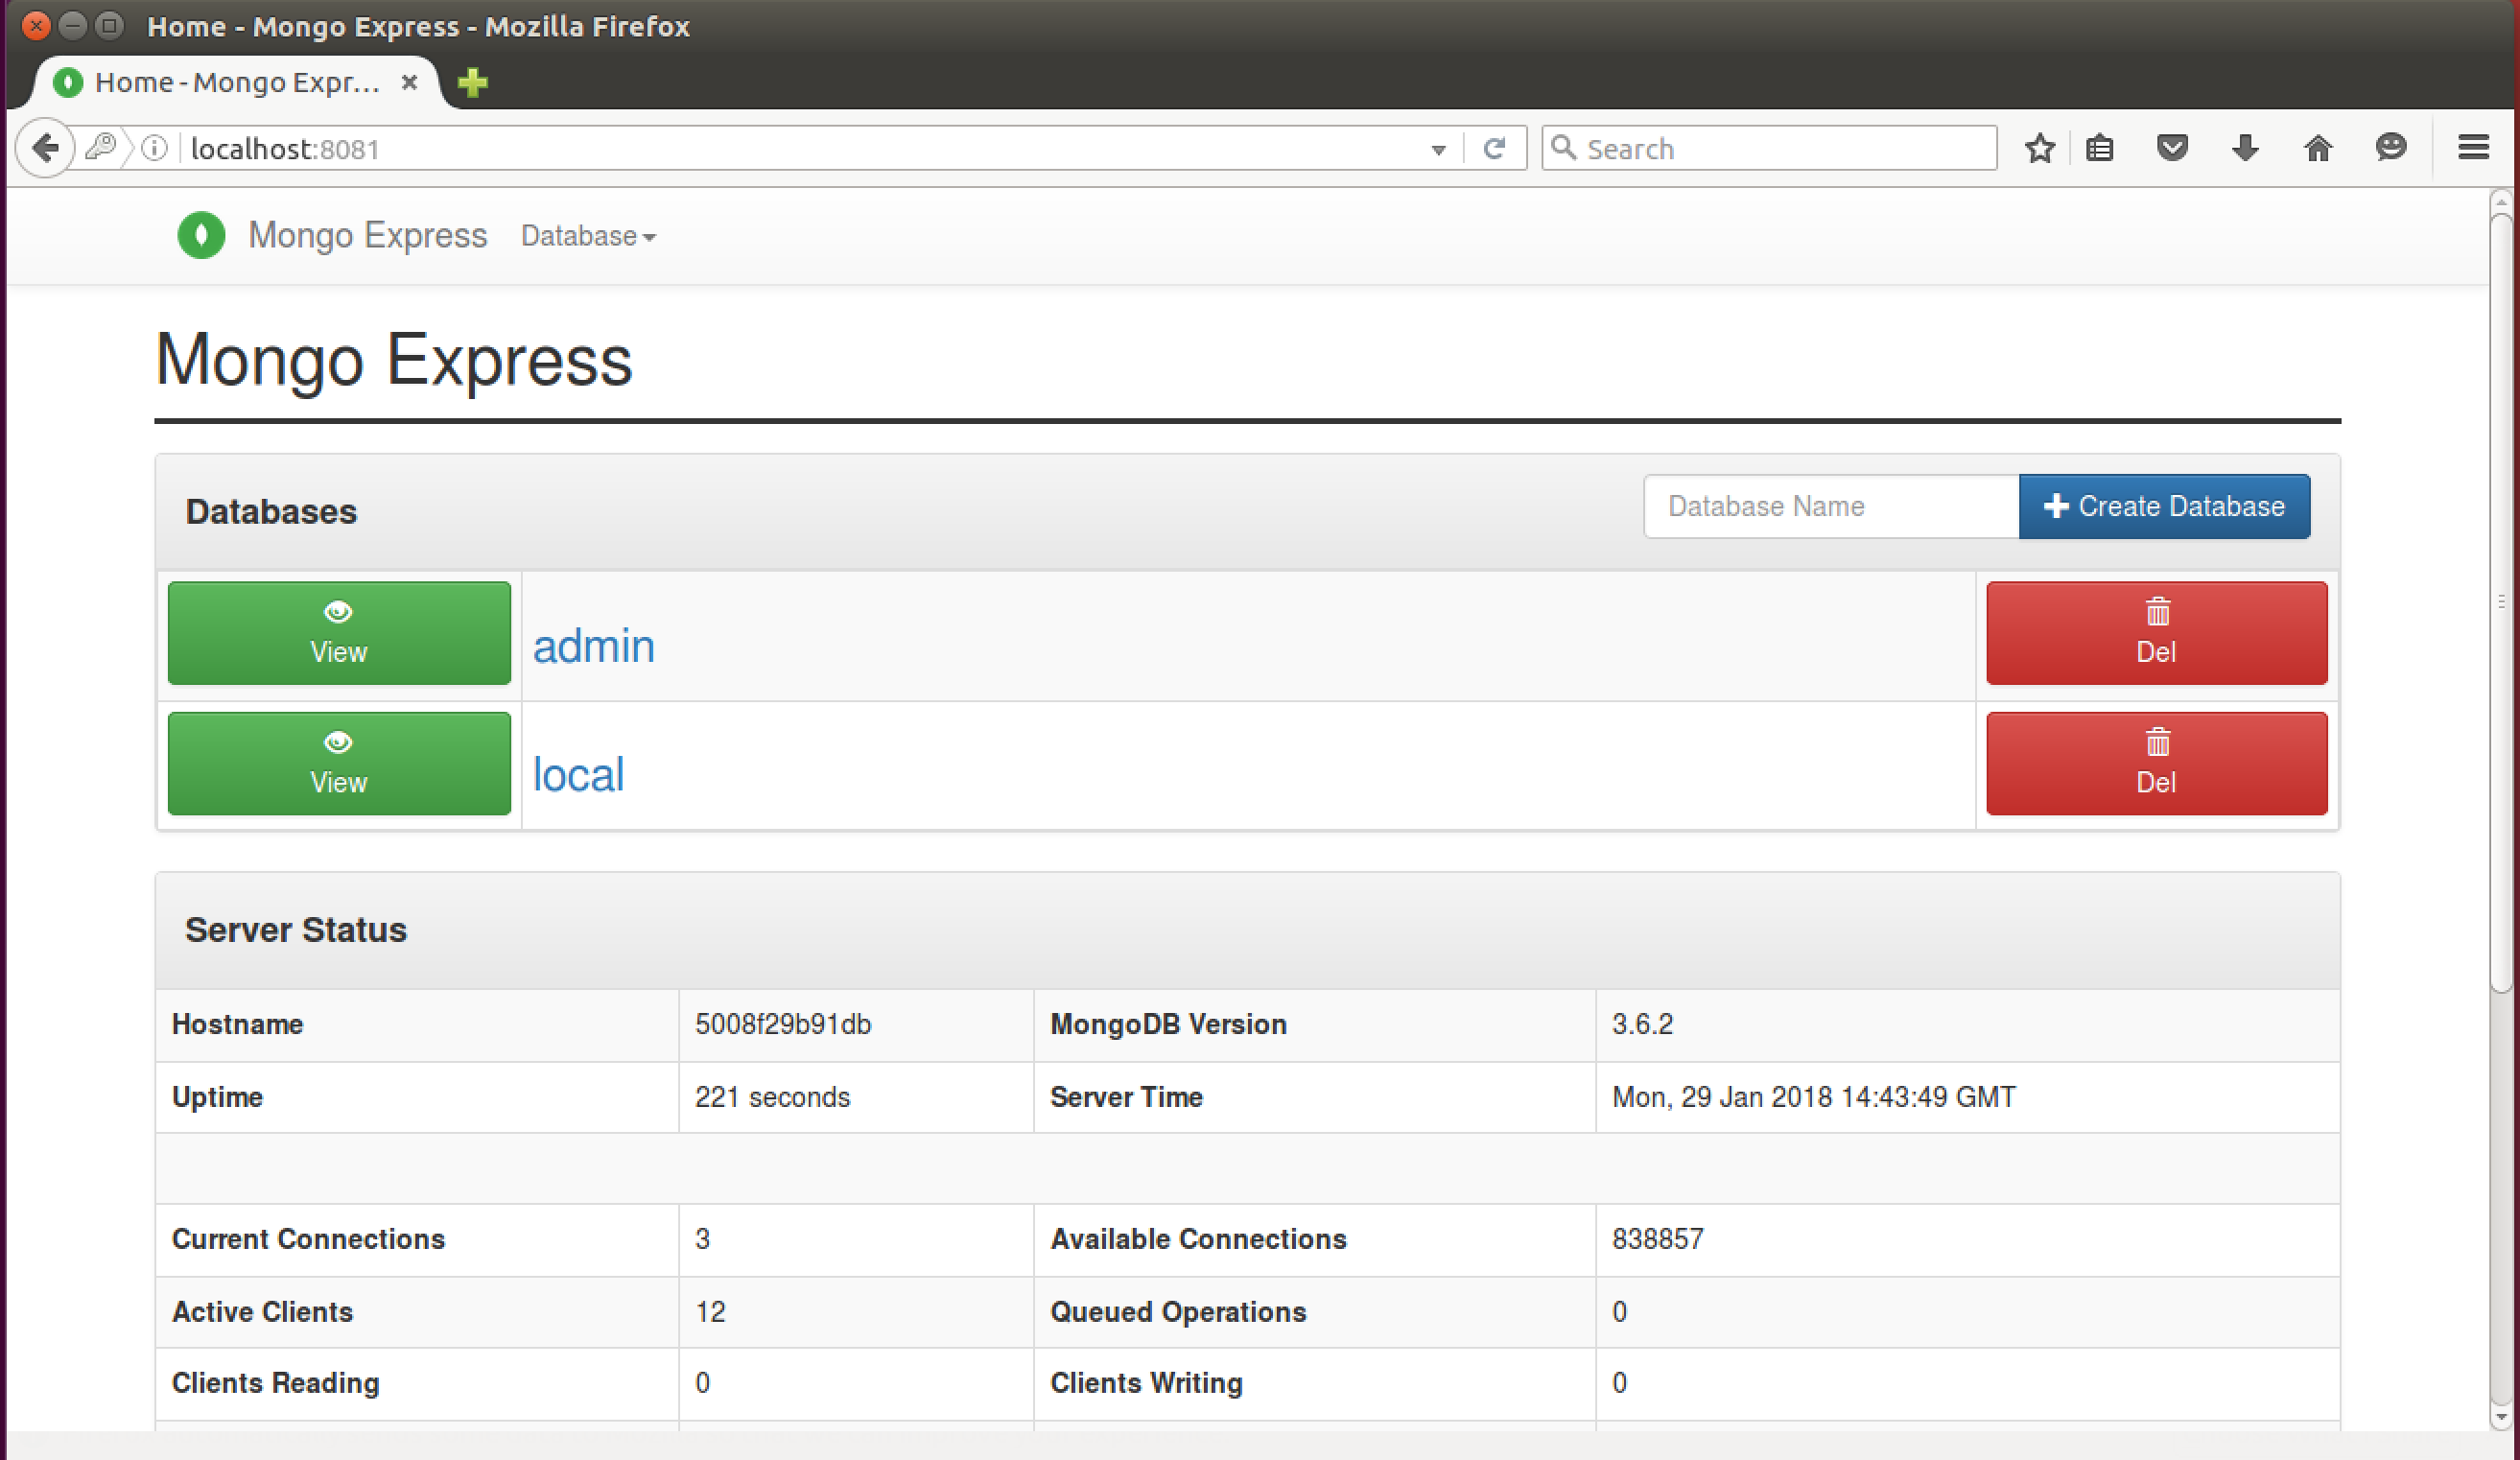
Task: Click the scrollbar up arrow
Action: 2501,201
